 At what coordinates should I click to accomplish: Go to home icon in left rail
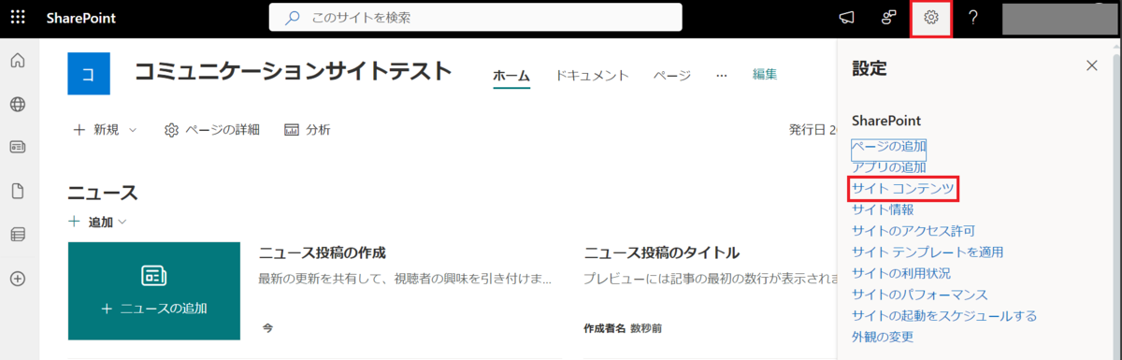pyautogui.click(x=17, y=61)
